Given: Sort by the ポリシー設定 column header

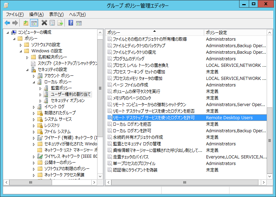Looking at the screenshot, I should (235, 32).
